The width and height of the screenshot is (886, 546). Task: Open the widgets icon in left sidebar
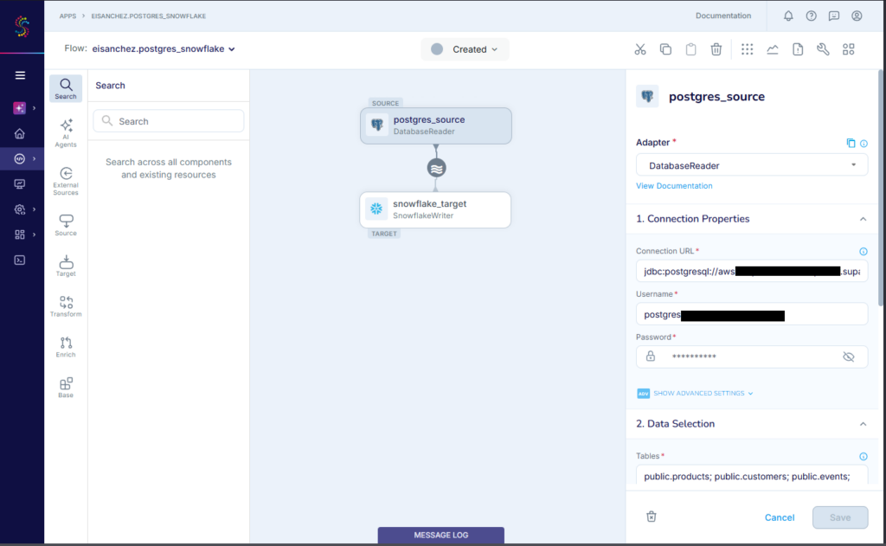coord(20,234)
